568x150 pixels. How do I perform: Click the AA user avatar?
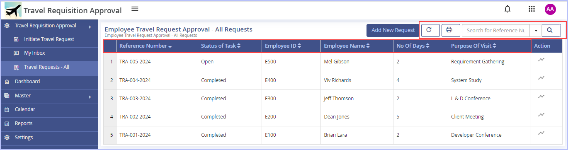550,9
